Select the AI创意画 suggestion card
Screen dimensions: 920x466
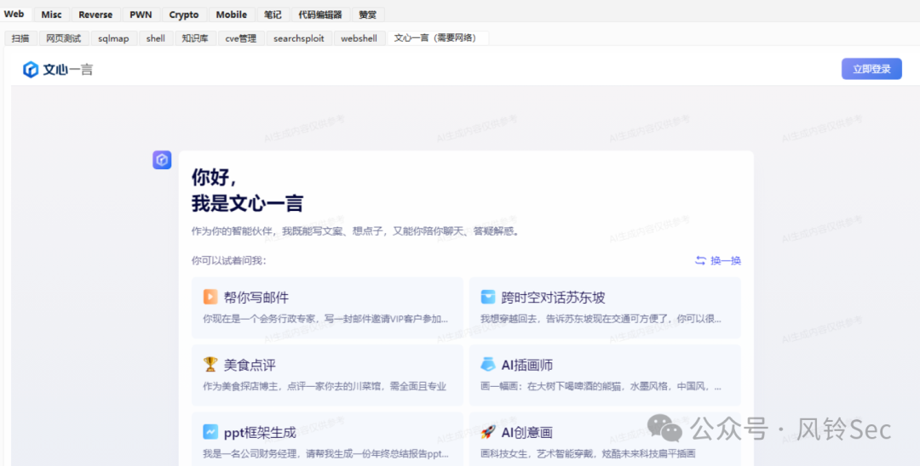[605, 439]
